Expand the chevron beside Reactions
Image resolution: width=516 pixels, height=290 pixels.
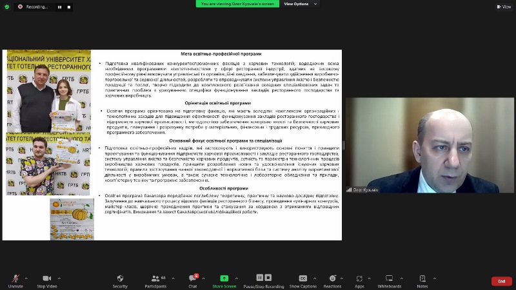tap(342, 278)
